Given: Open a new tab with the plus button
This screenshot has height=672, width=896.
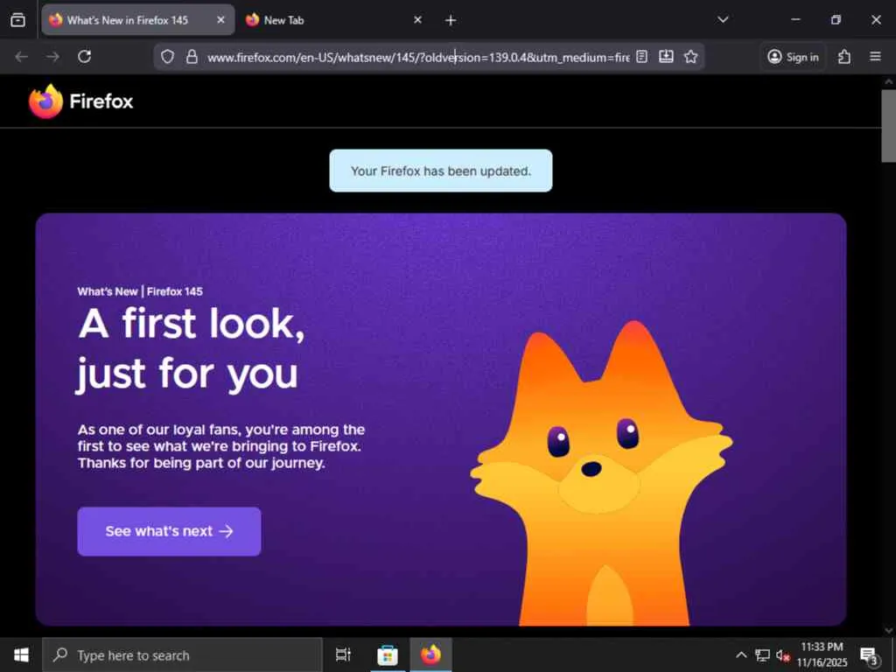Looking at the screenshot, I should [451, 21].
